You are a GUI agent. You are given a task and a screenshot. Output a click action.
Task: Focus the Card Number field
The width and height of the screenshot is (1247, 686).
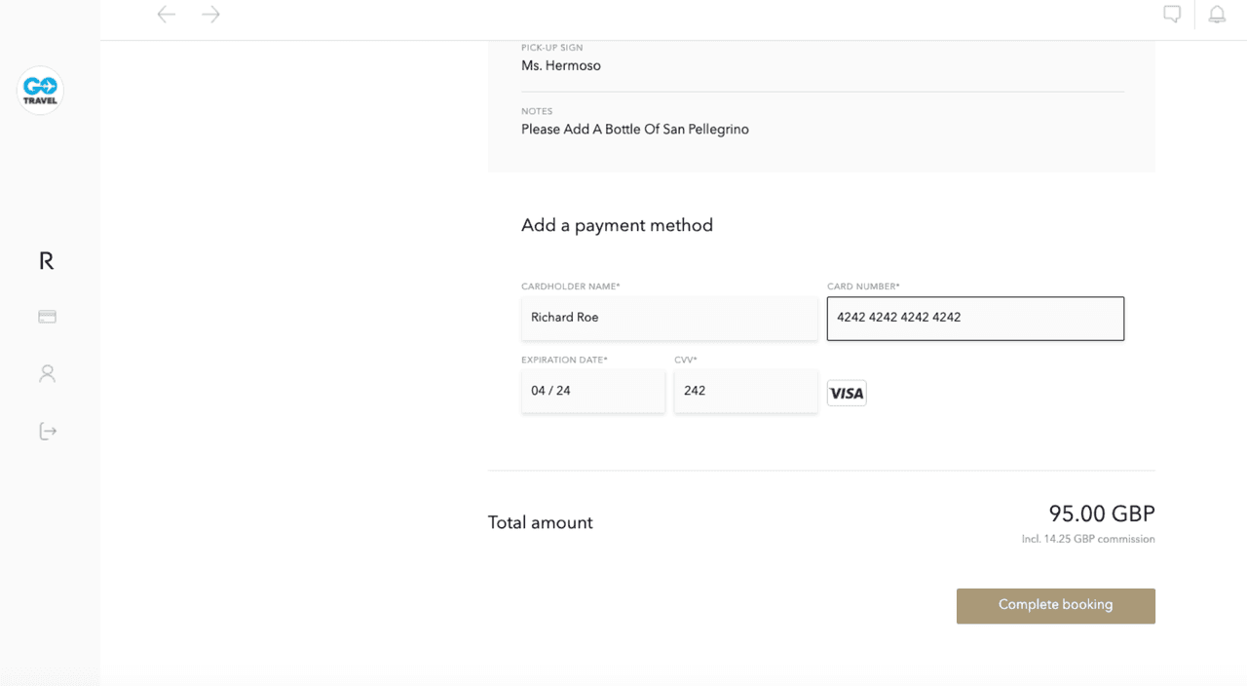click(975, 319)
